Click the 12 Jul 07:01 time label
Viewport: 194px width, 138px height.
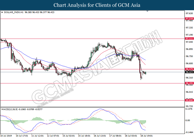[x=53, y=136]
